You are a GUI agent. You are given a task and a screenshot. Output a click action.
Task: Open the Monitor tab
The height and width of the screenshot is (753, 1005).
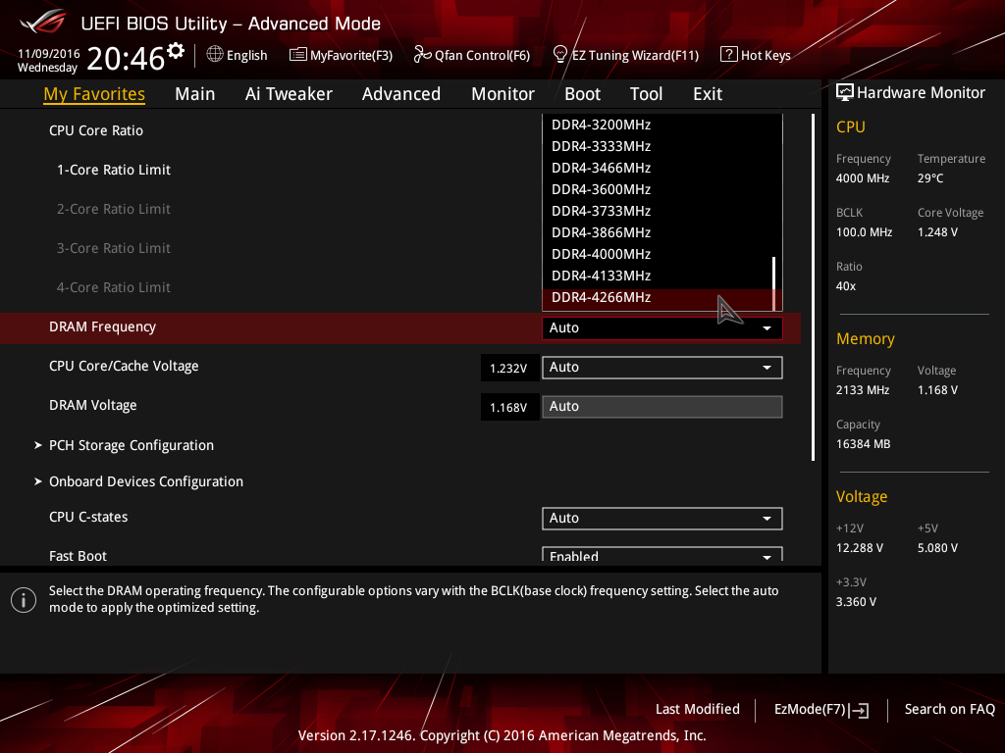[502, 94]
